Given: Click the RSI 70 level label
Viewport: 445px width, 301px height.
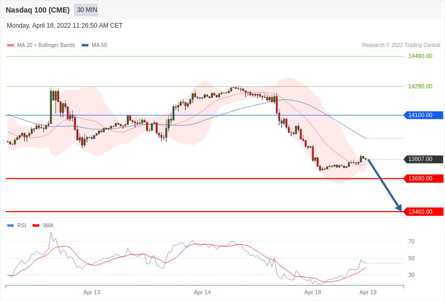Looking at the screenshot, I should [x=411, y=241].
